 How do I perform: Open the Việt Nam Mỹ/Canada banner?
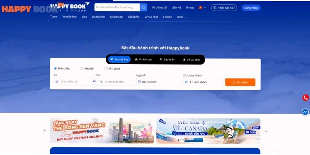click(x=208, y=131)
